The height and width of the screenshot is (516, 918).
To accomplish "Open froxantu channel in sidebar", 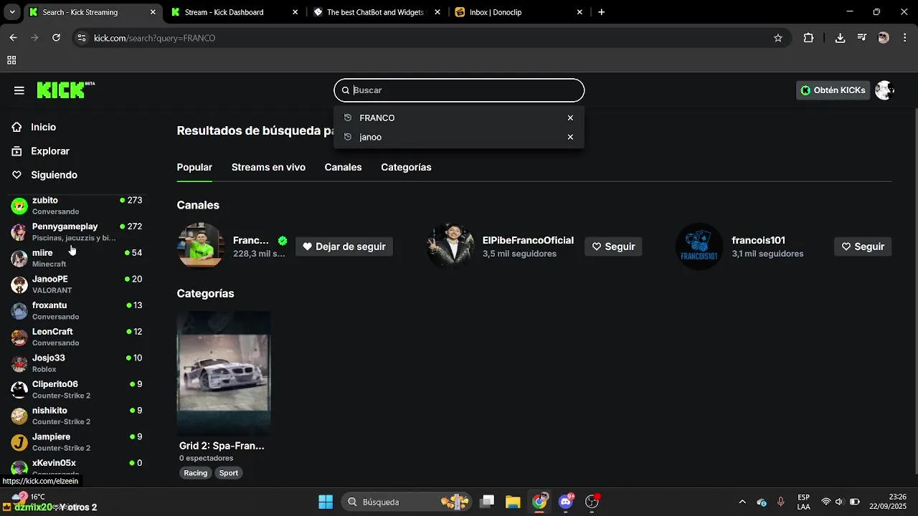I will 77,310.
